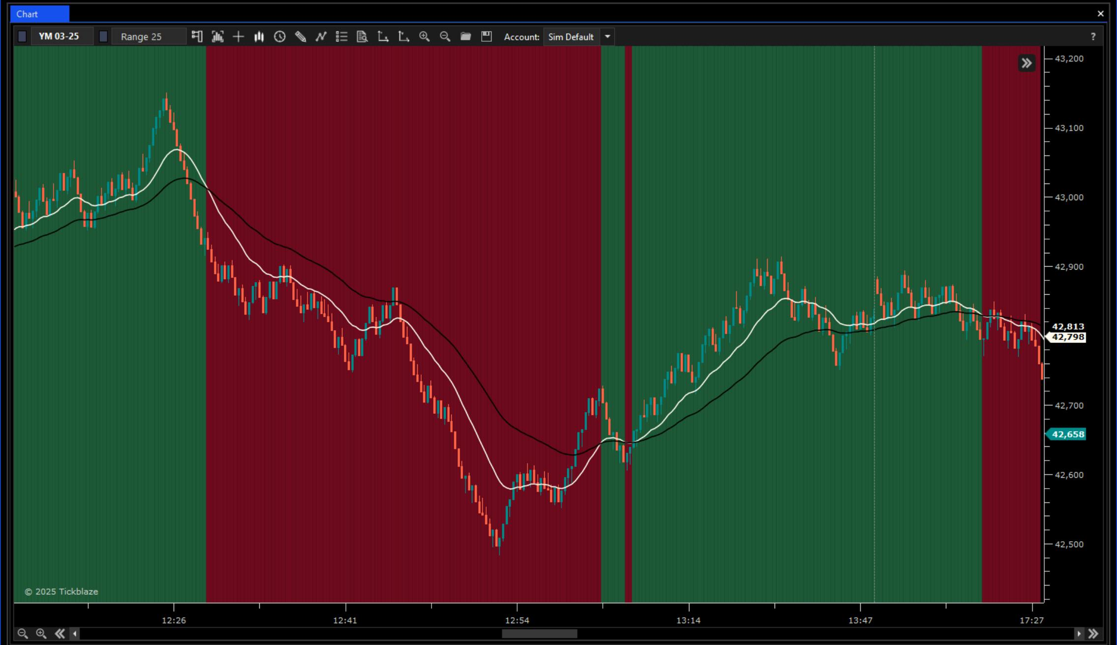Toggle the link square beside YM 03-25
1117x645 pixels.
pyautogui.click(x=22, y=36)
